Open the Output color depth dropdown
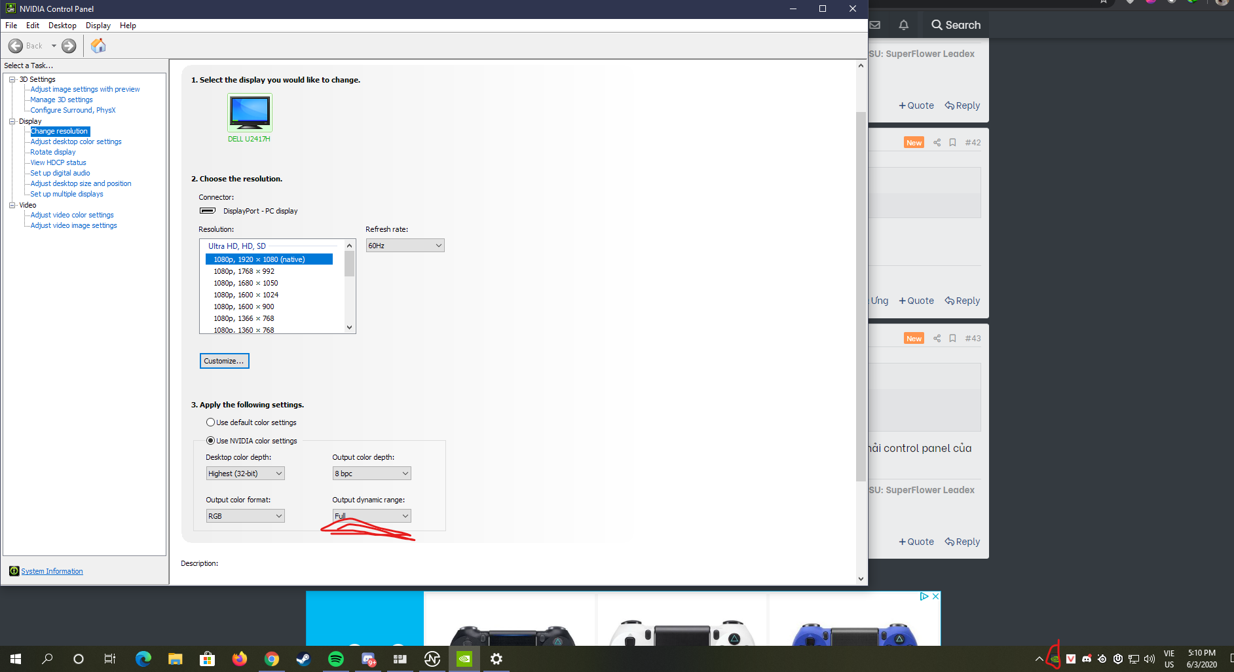The width and height of the screenshot is (1234, 672). pyautogui.click(x=371, y=474)
